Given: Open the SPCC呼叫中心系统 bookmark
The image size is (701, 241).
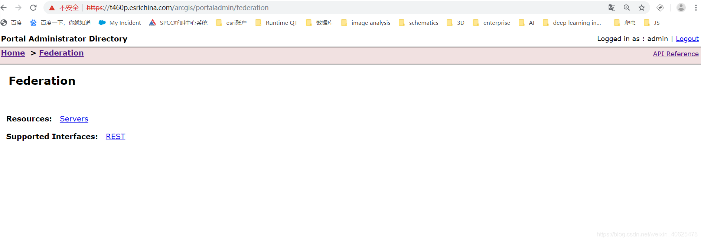Looking at the screenshot, I should 178,23.
